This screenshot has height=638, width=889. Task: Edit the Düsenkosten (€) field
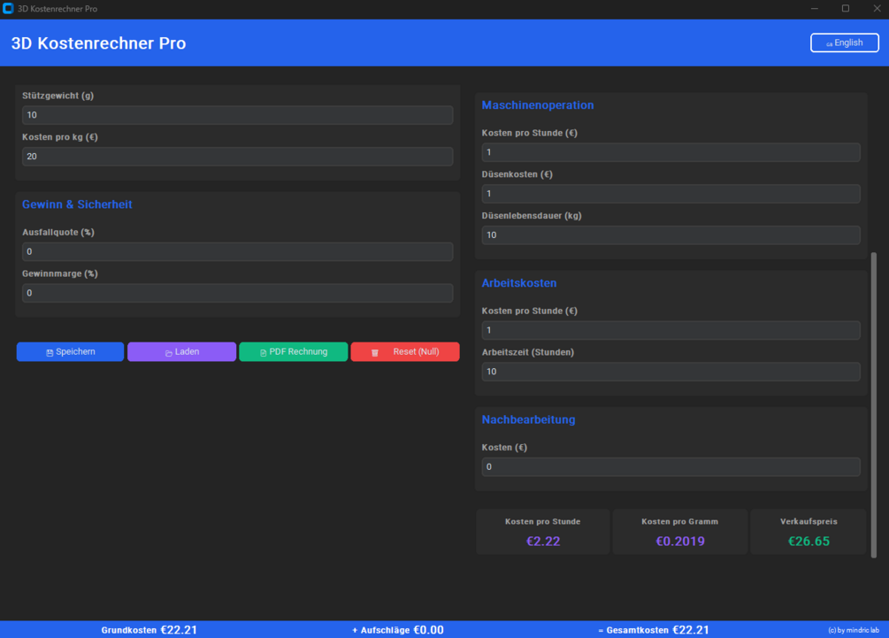pos(671,194)
